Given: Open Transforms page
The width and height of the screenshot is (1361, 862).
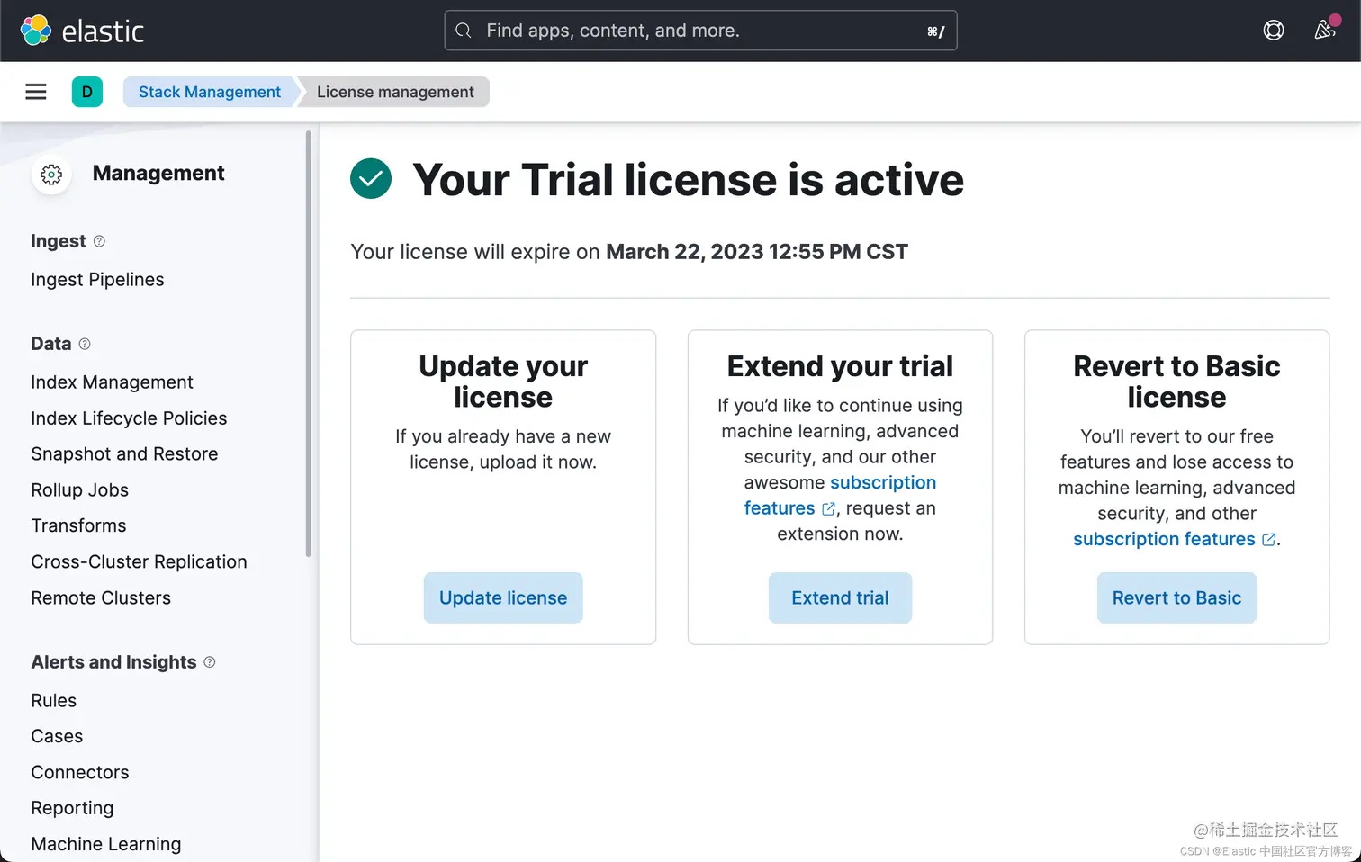Looking at the screenshot, I should [x=78, y=525].
